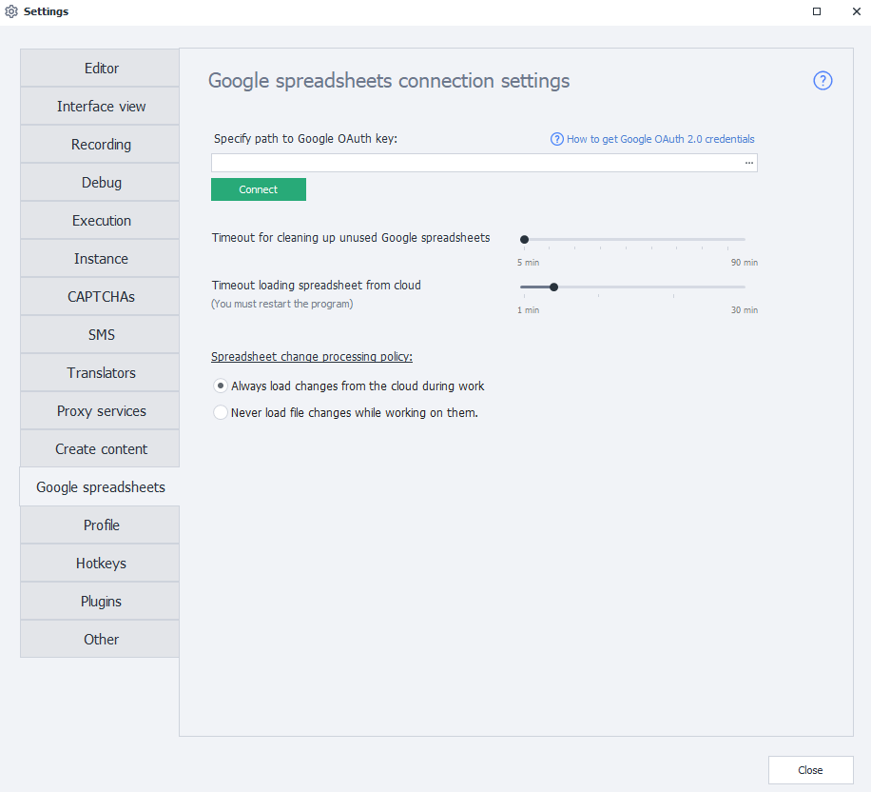Viewport: 871px width, 792px height.
Task: Click the browse ellipsis button for OAuth key
Action: click(749, 163)
